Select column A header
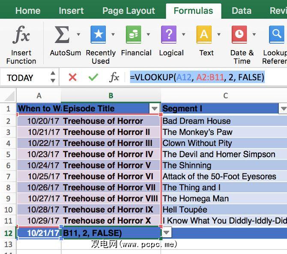 (39, 96)
